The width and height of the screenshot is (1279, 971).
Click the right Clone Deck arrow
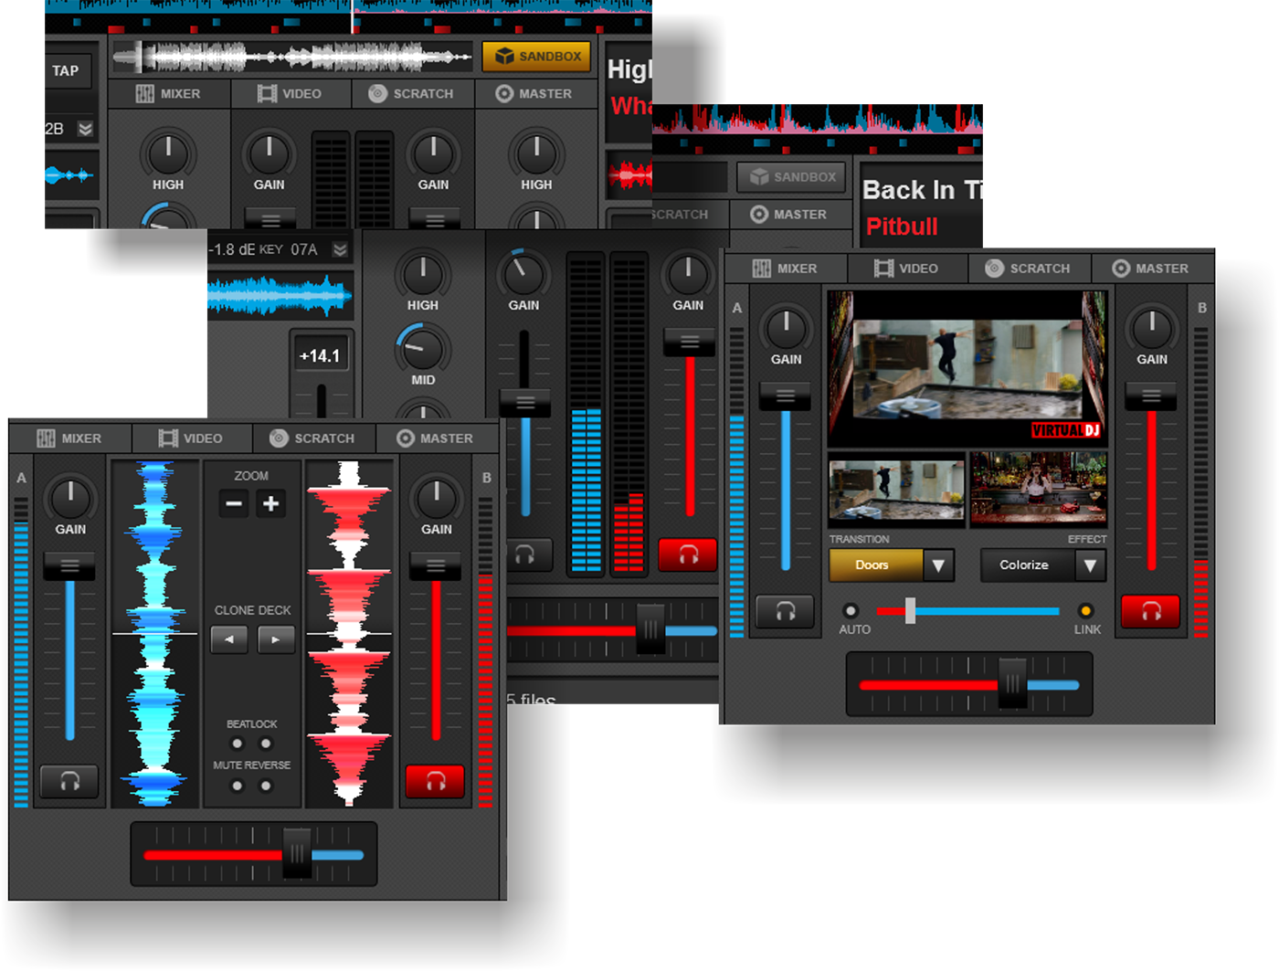276,640
